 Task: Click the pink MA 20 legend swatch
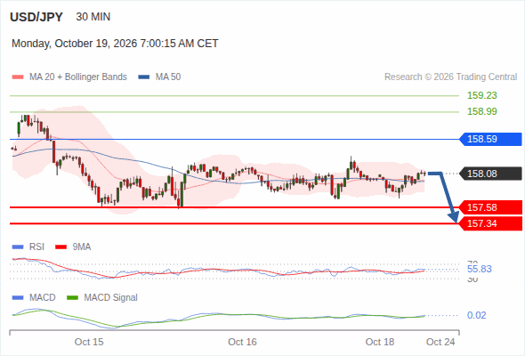click(x=18, y=77)
